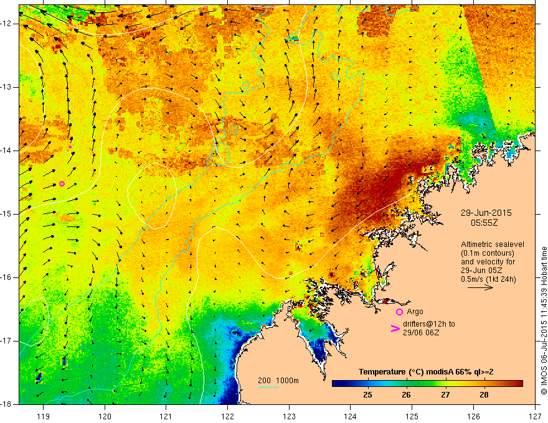Click the longitude axis label 124
This screenshot has height=423, width=548.
tap(351, 416)
